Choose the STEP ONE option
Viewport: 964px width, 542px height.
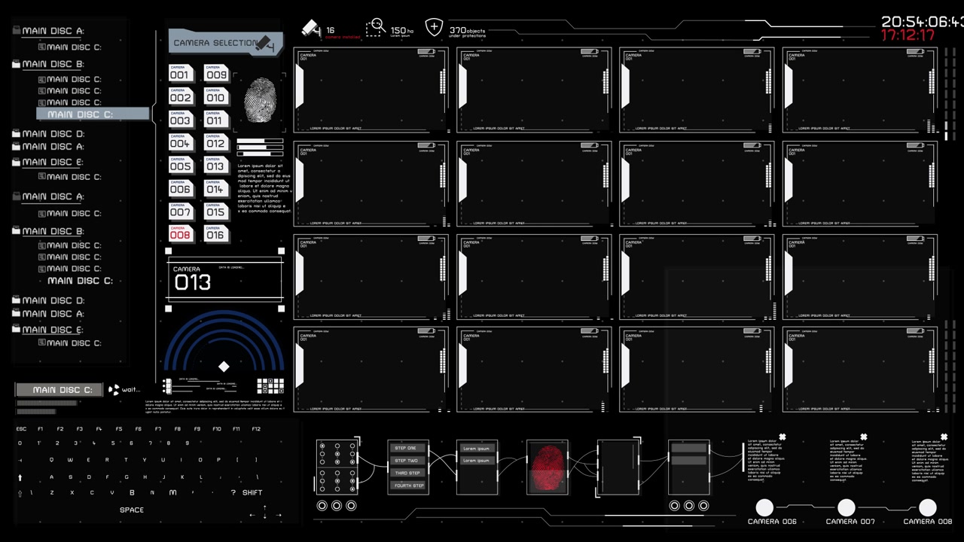[408, 448]
